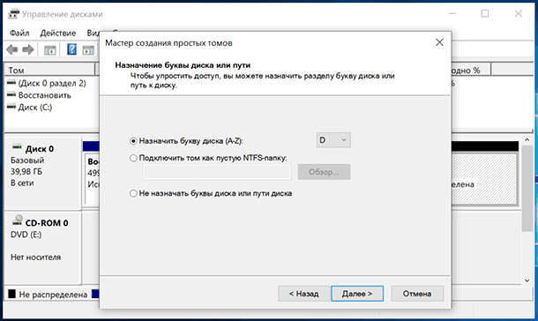Open the Файл menu

click(19, 33)
